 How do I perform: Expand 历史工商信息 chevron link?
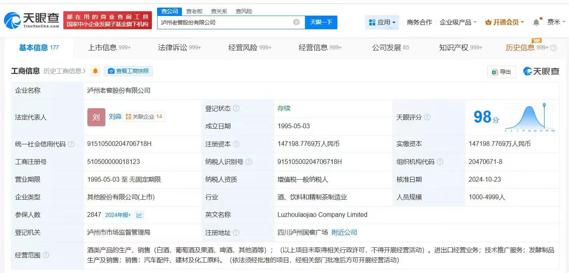[65, 71]
